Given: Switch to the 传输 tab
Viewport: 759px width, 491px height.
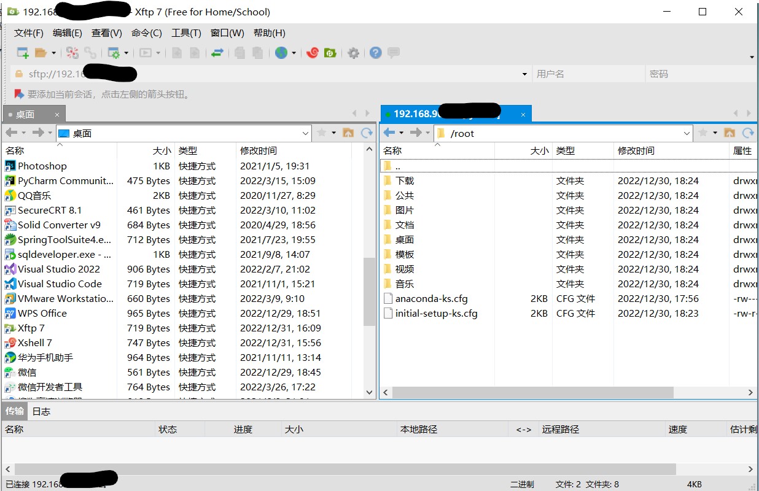Looking at the screenshot, I should pos(15,411).
